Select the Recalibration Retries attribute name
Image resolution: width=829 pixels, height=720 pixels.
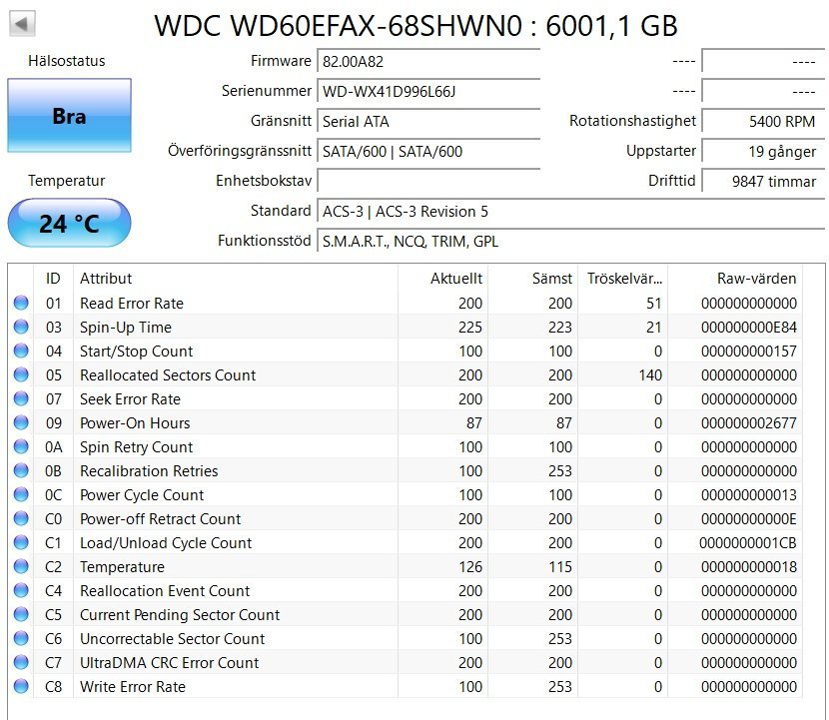149,471
